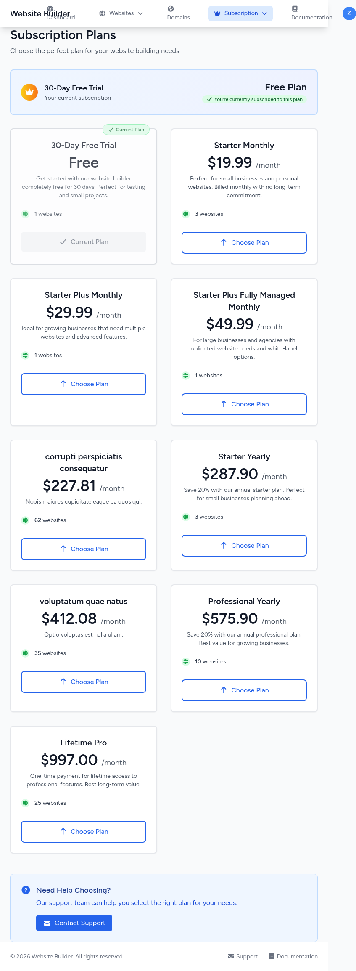
Task: Click the Documentation book icon in navbar
Action: 295,9
